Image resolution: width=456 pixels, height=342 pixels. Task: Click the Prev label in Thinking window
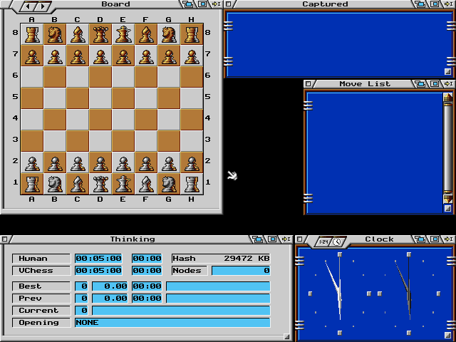coord(41,299)
